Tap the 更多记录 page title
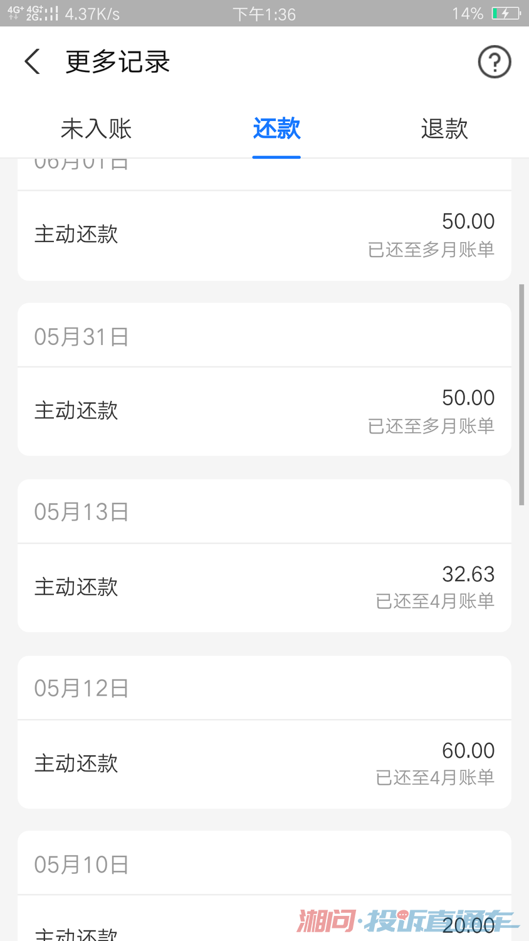The image size is (529, 941). point(118,61)
